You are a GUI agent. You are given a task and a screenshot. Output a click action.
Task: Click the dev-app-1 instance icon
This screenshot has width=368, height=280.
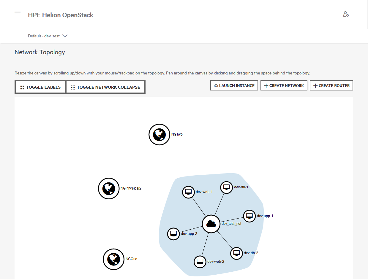click(x=249, y=216)
